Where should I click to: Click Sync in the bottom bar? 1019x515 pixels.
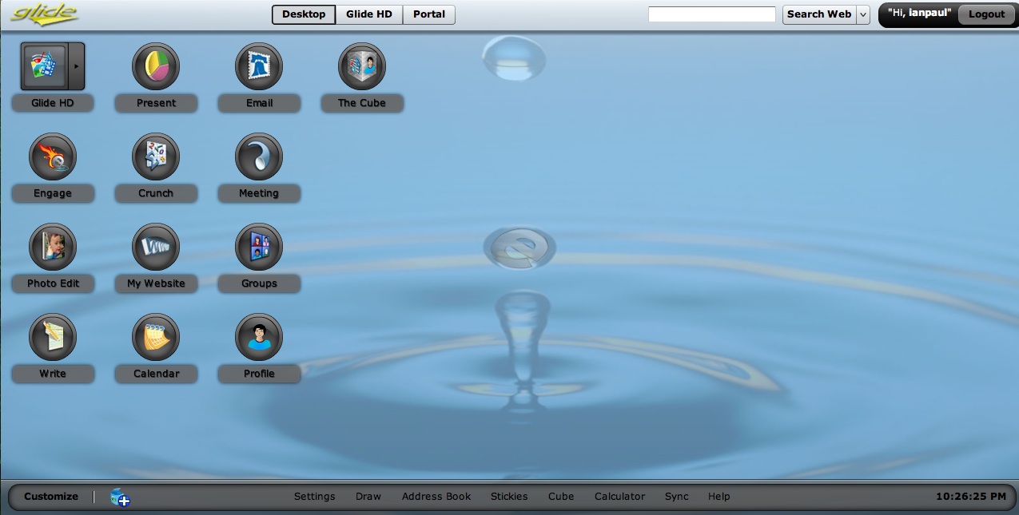click(677, 497)
